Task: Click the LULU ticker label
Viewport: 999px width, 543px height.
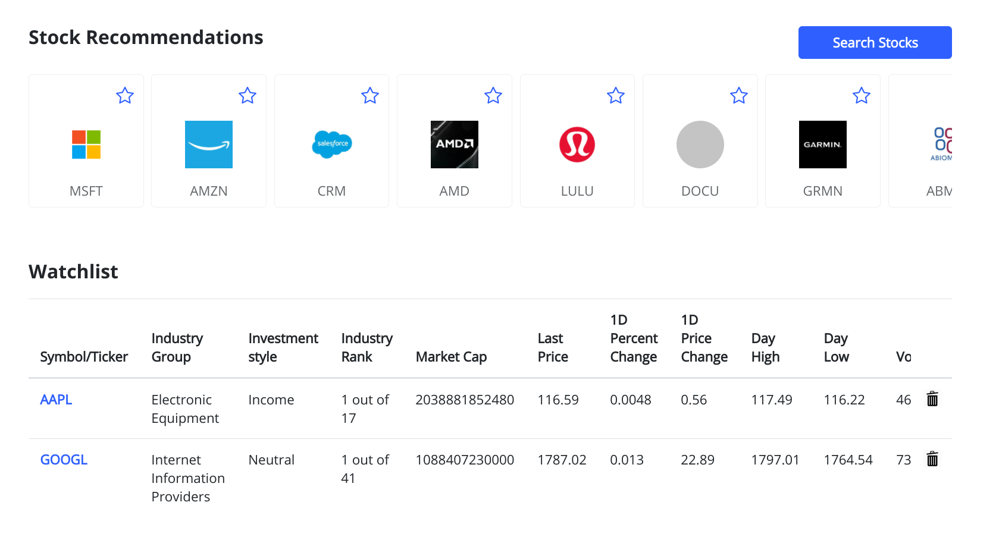Action: coord(577,191)
